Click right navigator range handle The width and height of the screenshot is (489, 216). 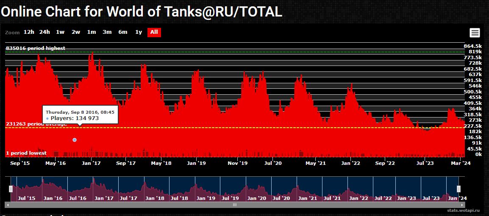point(458,189)
